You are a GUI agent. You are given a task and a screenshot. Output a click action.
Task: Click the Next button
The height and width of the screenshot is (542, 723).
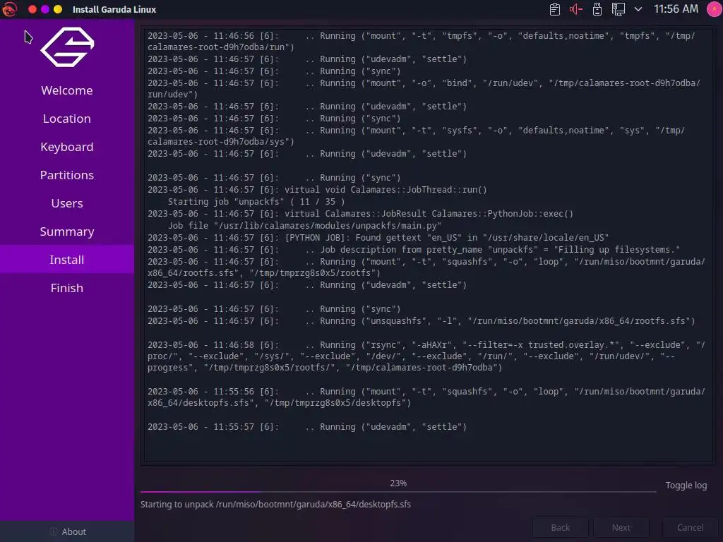tap(621, 527)
